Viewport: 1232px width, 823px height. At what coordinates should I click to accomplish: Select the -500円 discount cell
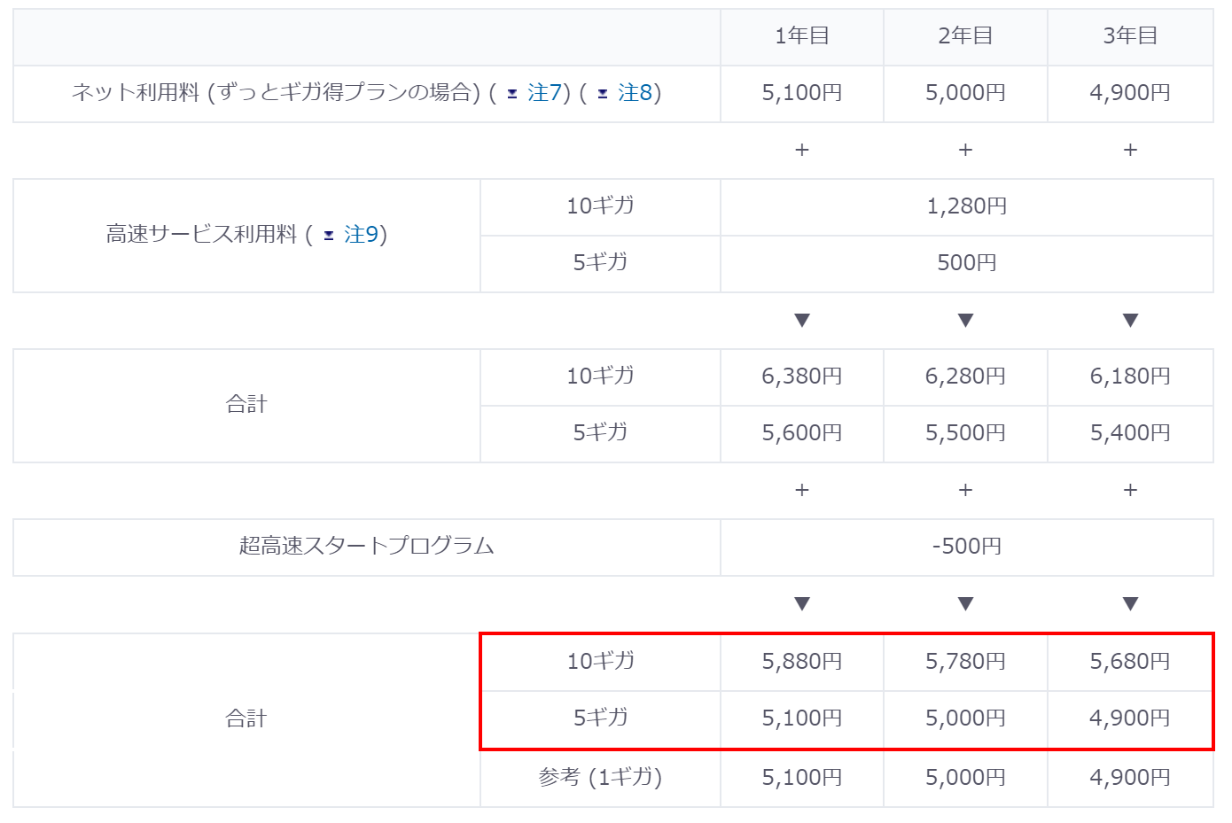pos(966,547)
